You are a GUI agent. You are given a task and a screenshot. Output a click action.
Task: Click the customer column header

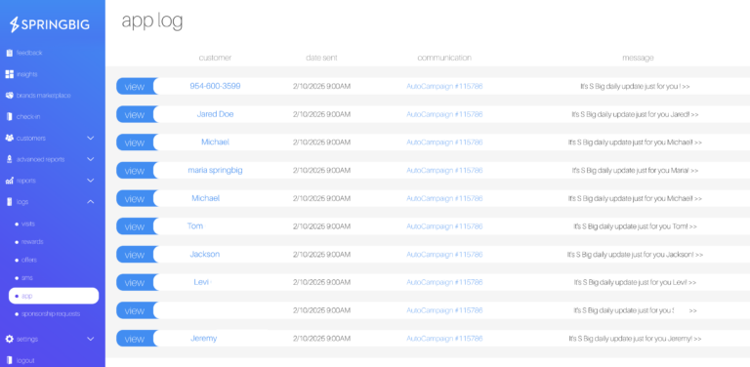click(215, 58)
